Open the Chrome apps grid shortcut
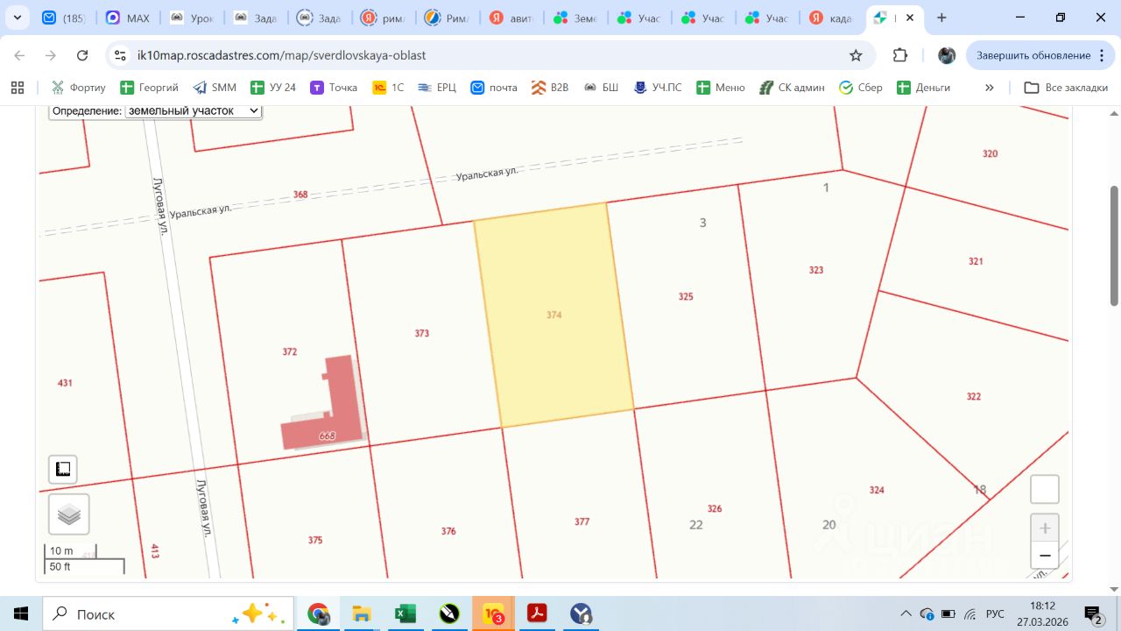This screenshot has height=631, width=1121. (17, 88)
